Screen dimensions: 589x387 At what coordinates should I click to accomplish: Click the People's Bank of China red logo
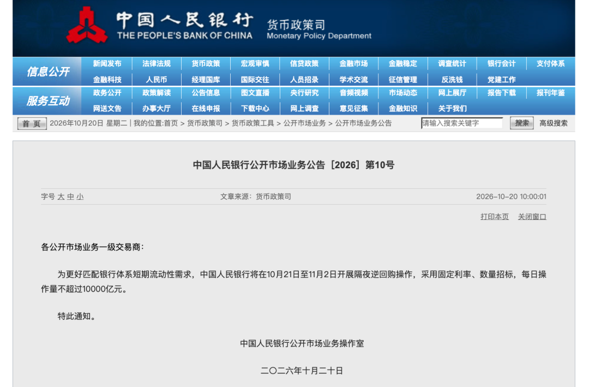coord(87,25)
